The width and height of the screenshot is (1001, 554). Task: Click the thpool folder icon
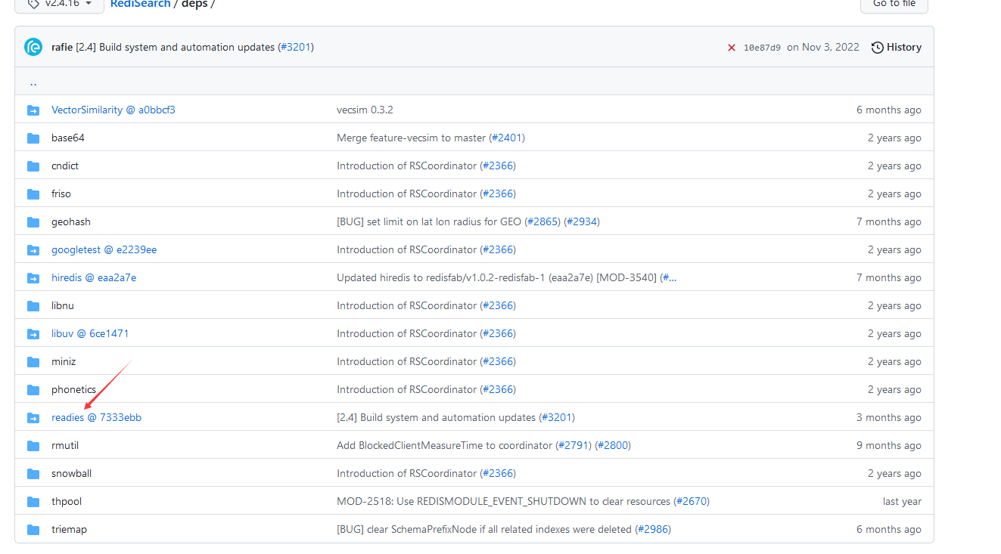pos(33,502)
